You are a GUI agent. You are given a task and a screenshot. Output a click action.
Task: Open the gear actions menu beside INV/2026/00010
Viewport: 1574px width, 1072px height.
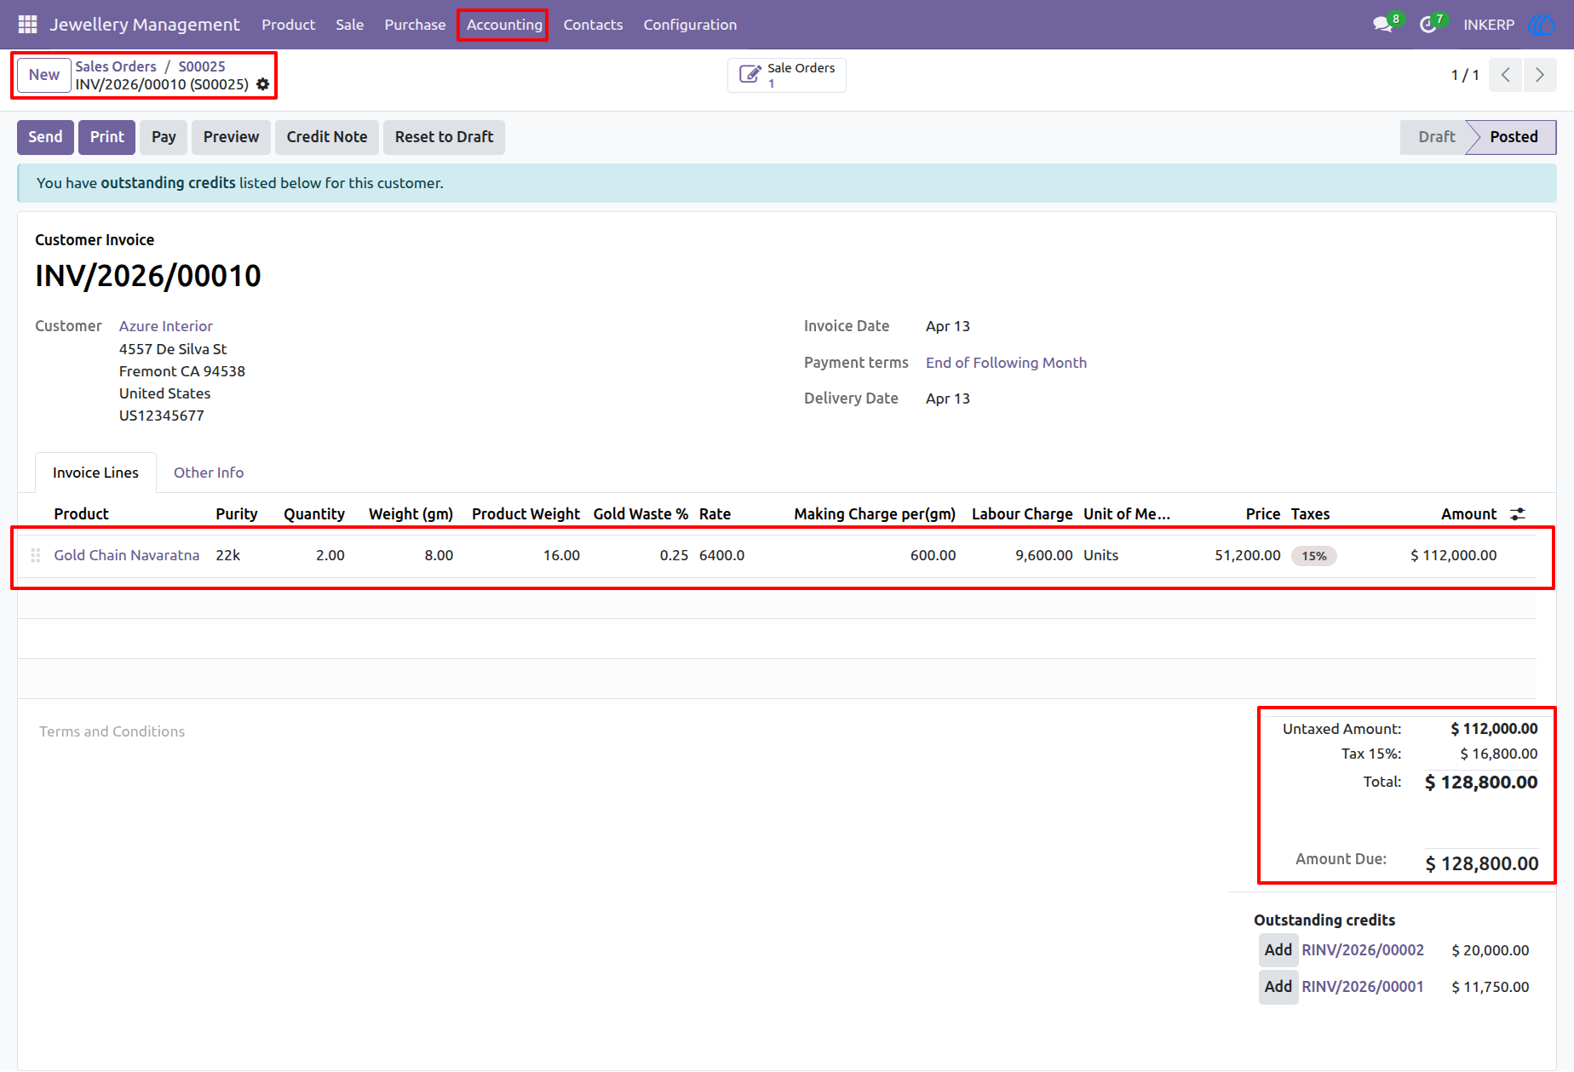pyautogui.click(x=263, y=84)
